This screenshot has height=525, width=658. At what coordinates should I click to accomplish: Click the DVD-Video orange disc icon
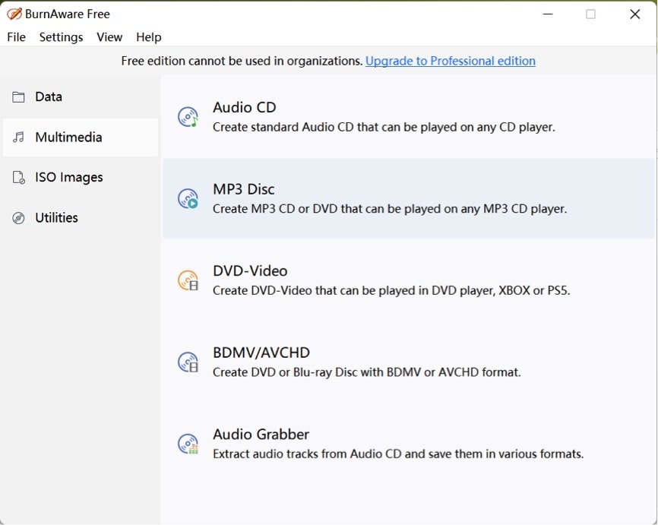(188, 280)
